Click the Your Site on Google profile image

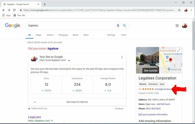click(x=34, y=59)
